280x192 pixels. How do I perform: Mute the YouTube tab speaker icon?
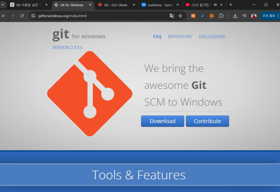(x=215, y=5)
